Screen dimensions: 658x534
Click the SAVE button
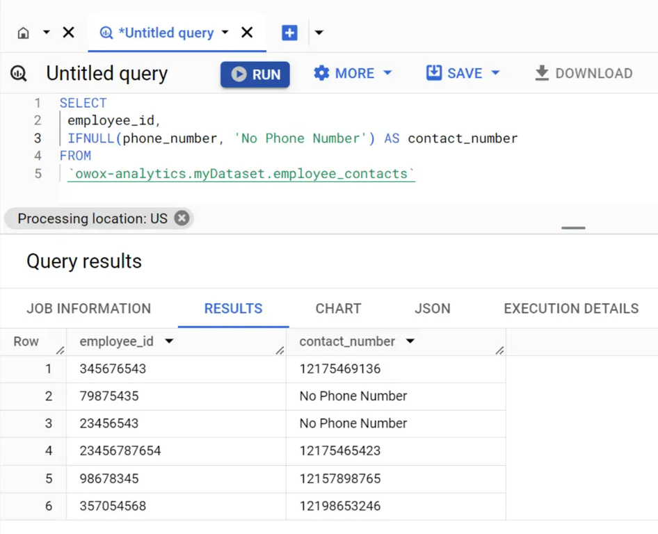tap(454, 74)
